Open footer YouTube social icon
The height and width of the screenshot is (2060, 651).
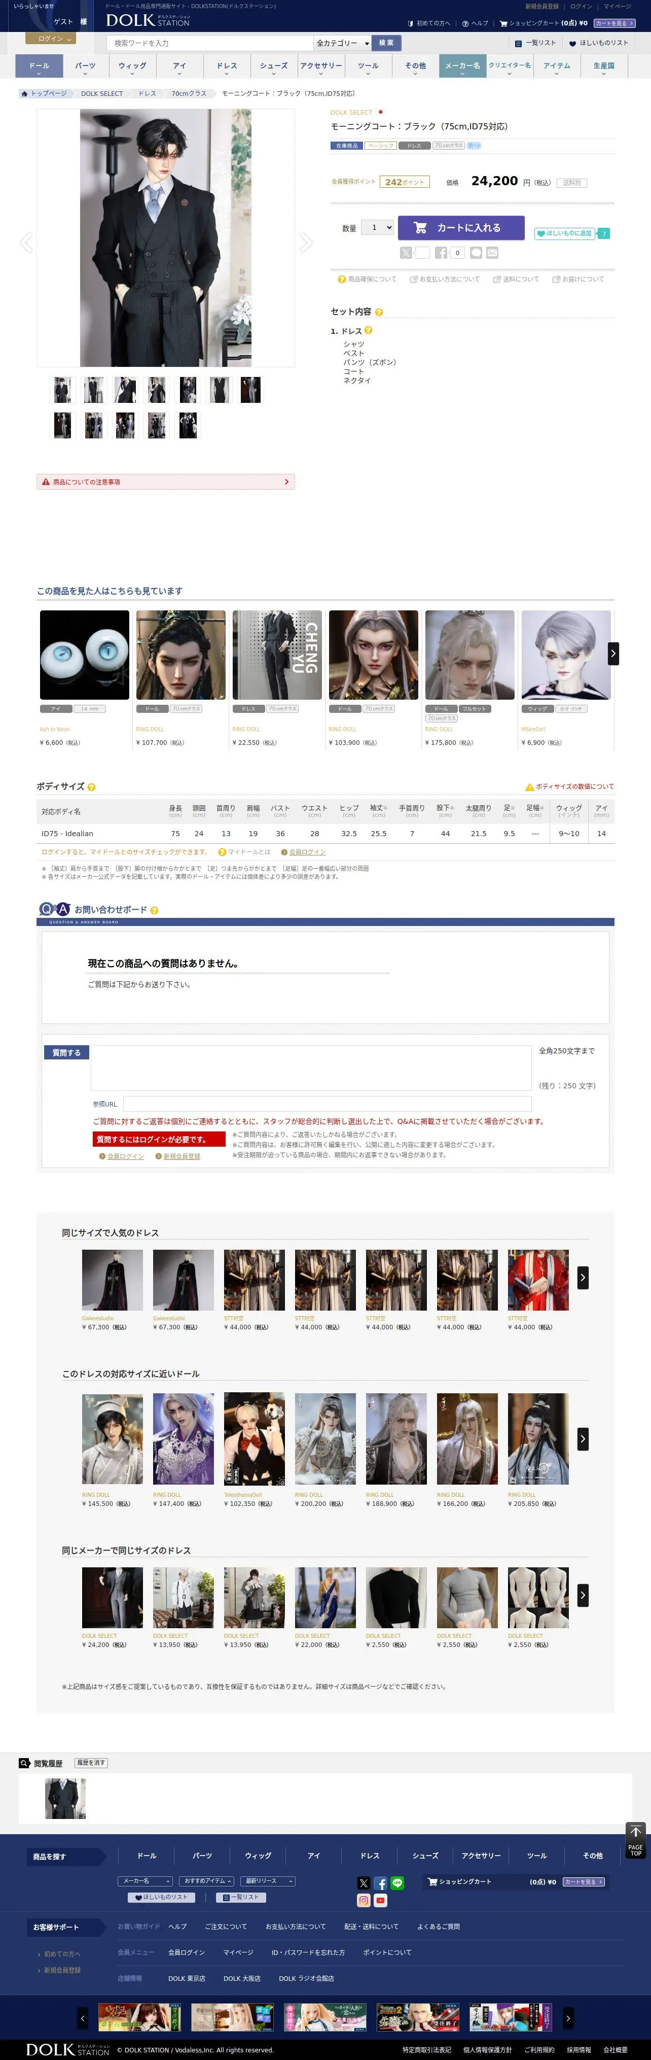380,1900
